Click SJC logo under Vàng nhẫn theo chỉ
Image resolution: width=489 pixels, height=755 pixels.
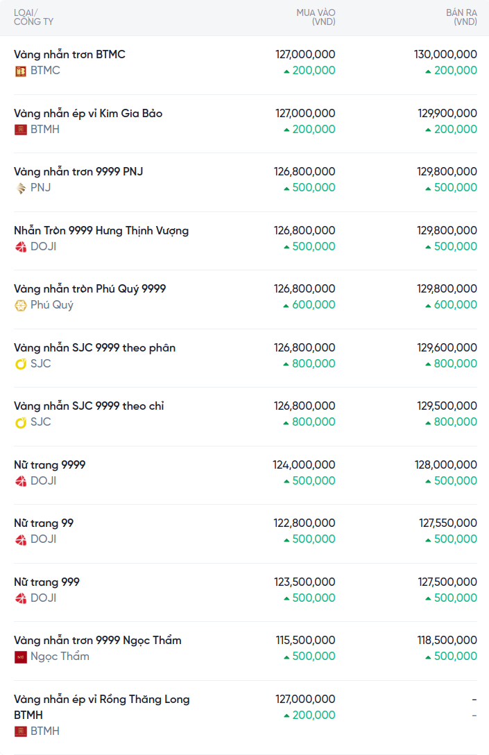point(21,422)
